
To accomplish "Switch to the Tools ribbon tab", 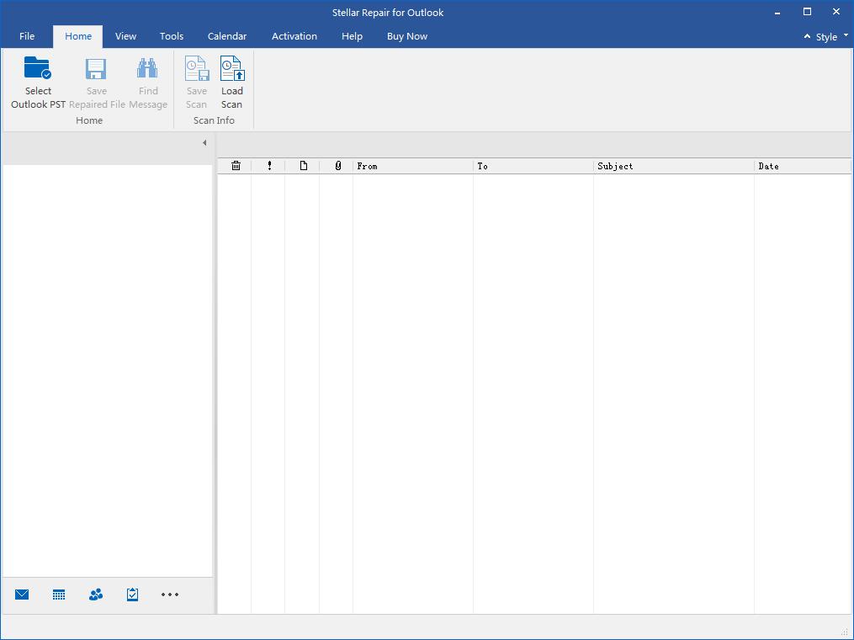I will tap(171, 36).
